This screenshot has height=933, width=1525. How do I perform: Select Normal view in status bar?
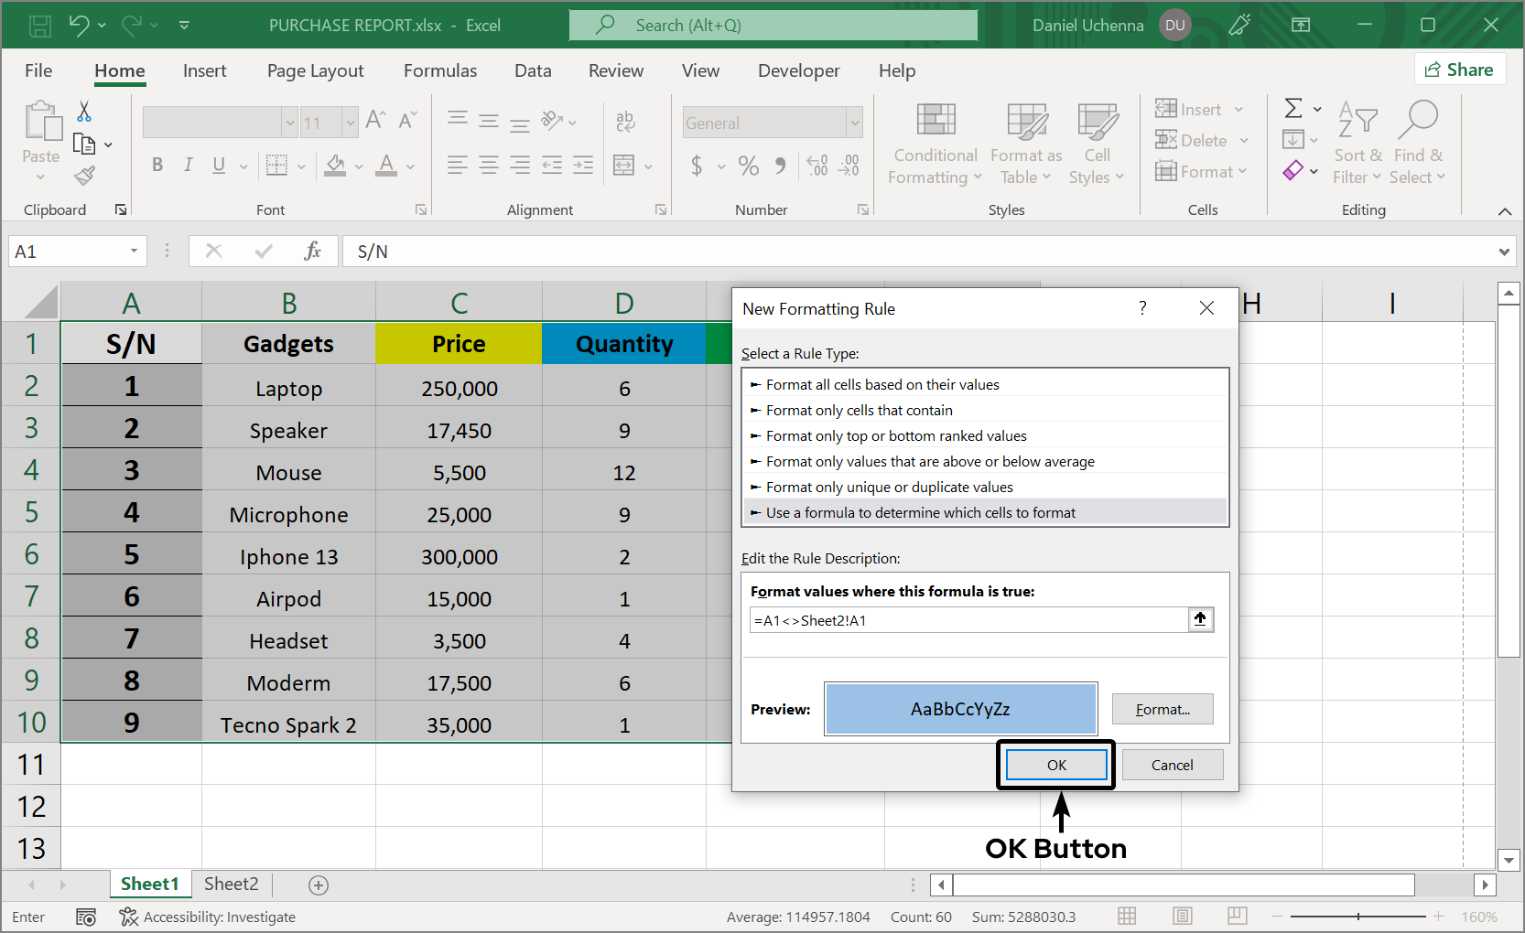pyautogui.click(x=1127, y=917)
